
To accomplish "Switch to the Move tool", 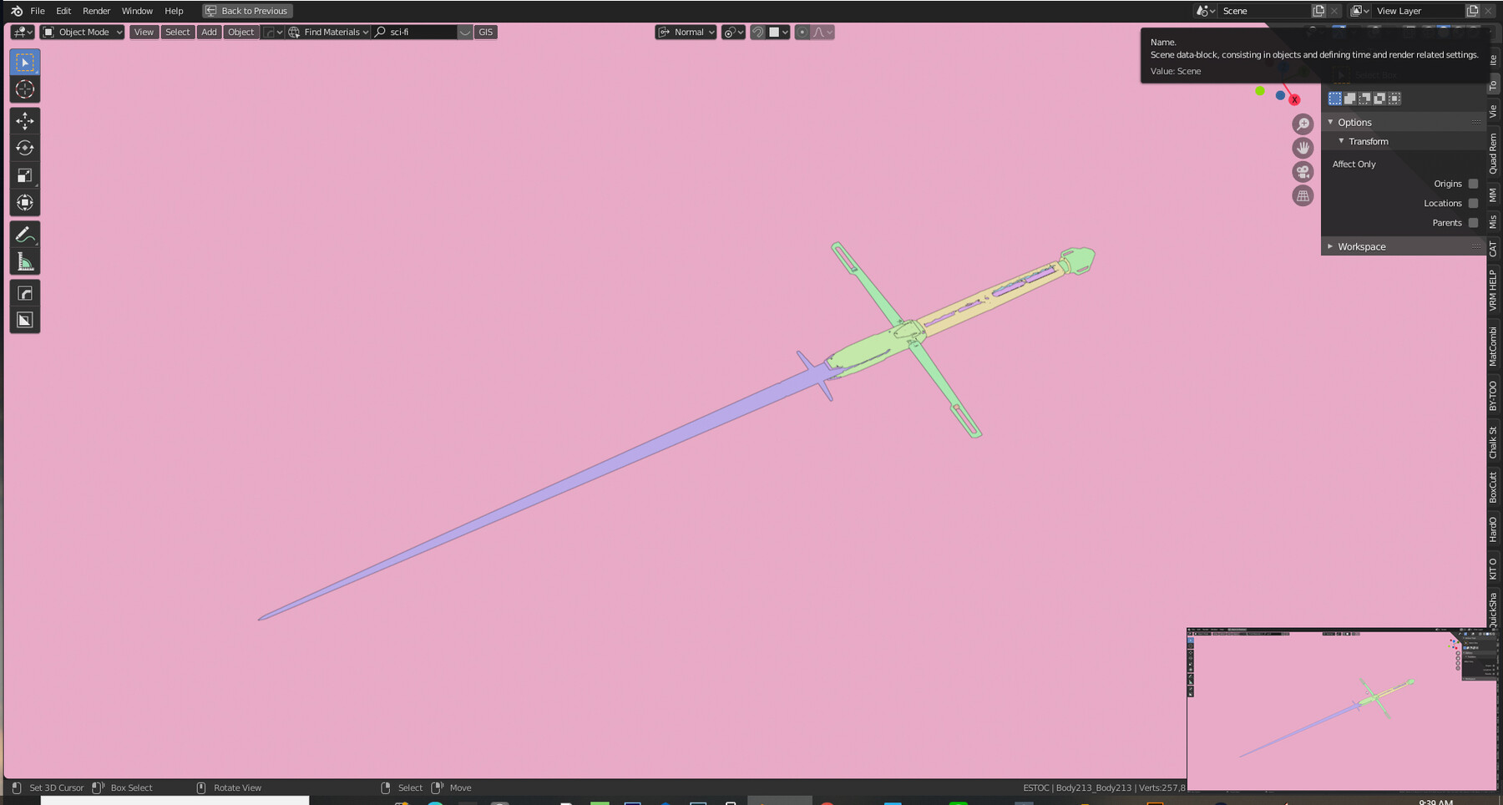I will (25, 121).
